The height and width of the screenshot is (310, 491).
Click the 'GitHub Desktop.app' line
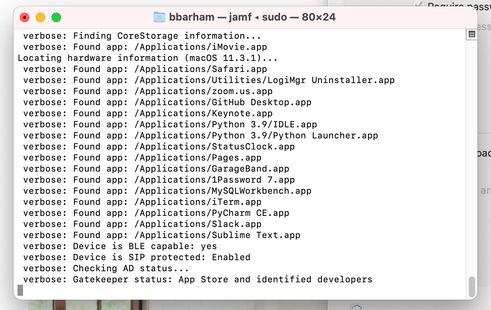(167, 102)
